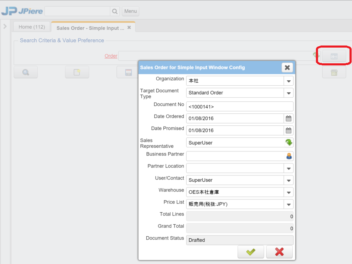The image size is (352, 264).
Task: Click the highlighted window config toolbar button
Action: [x=334, y=56]
